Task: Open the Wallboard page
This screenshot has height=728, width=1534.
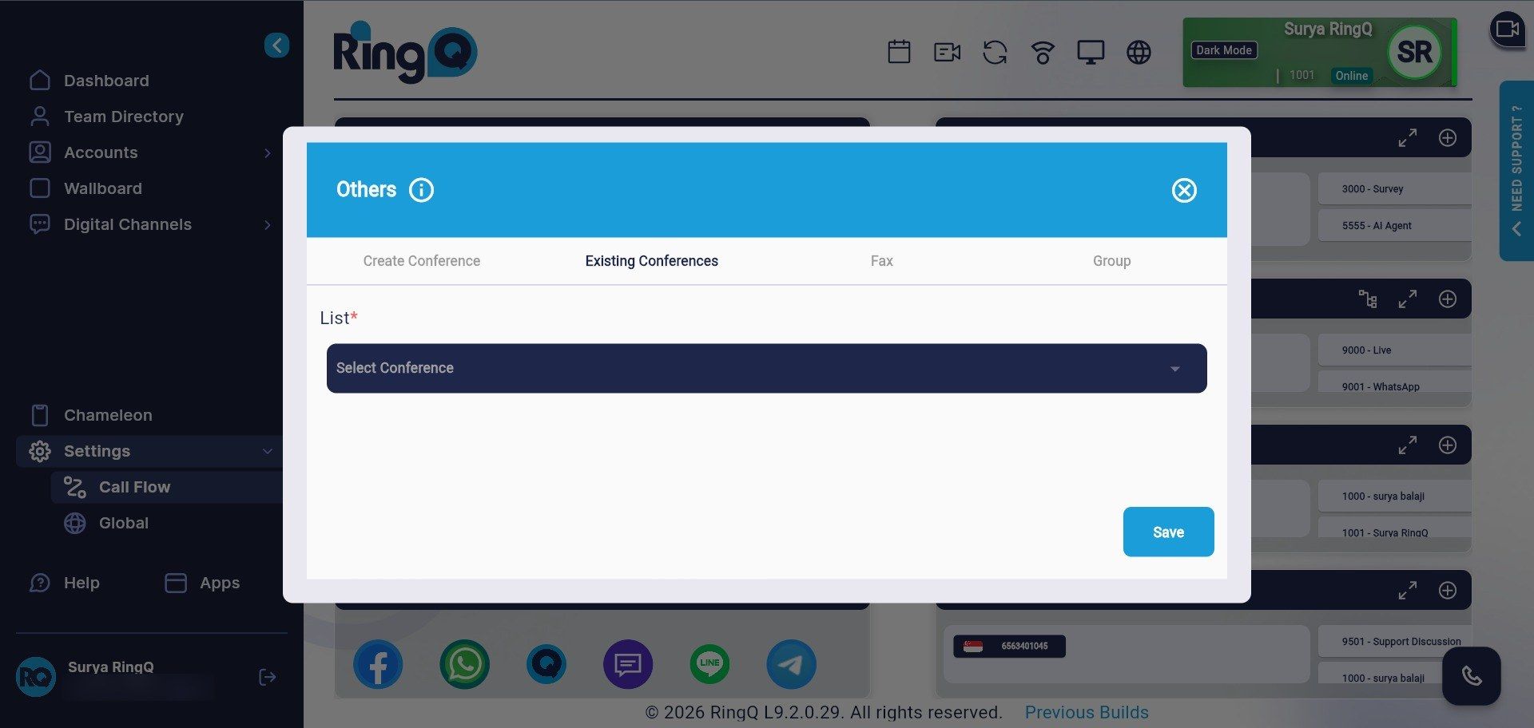Action: coord(103,188)
